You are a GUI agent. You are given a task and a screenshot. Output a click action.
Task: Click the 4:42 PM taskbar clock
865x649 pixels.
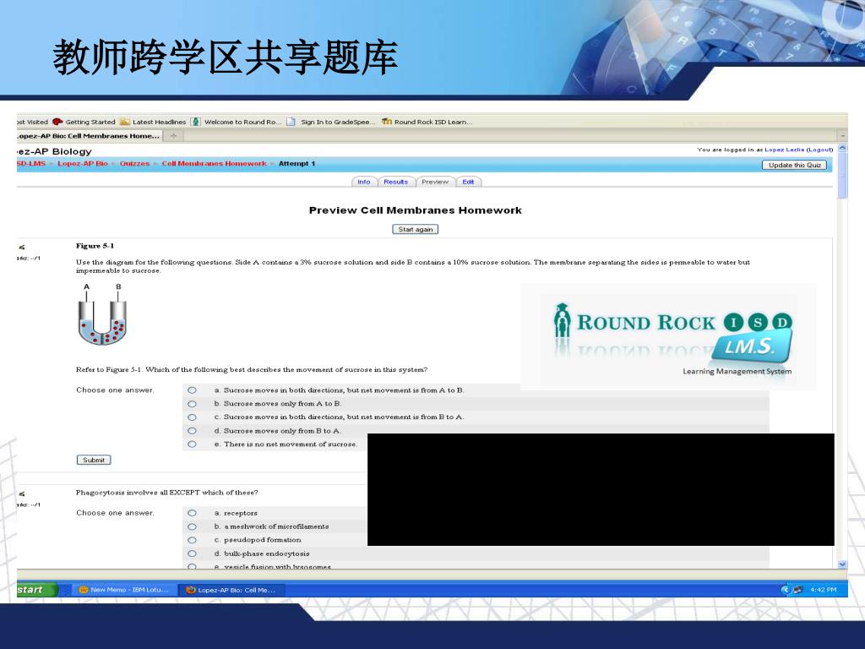(x=823, y=590)
